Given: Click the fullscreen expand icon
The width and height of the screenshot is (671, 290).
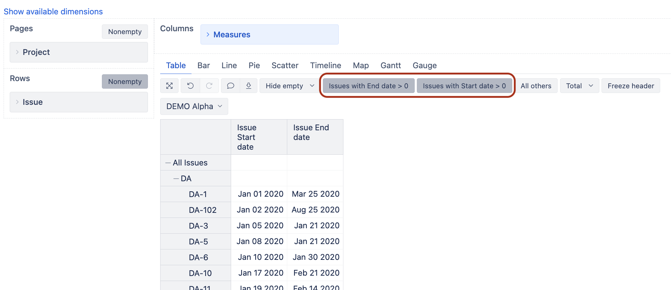Looking at the screenshot, I should click(169, 86).
